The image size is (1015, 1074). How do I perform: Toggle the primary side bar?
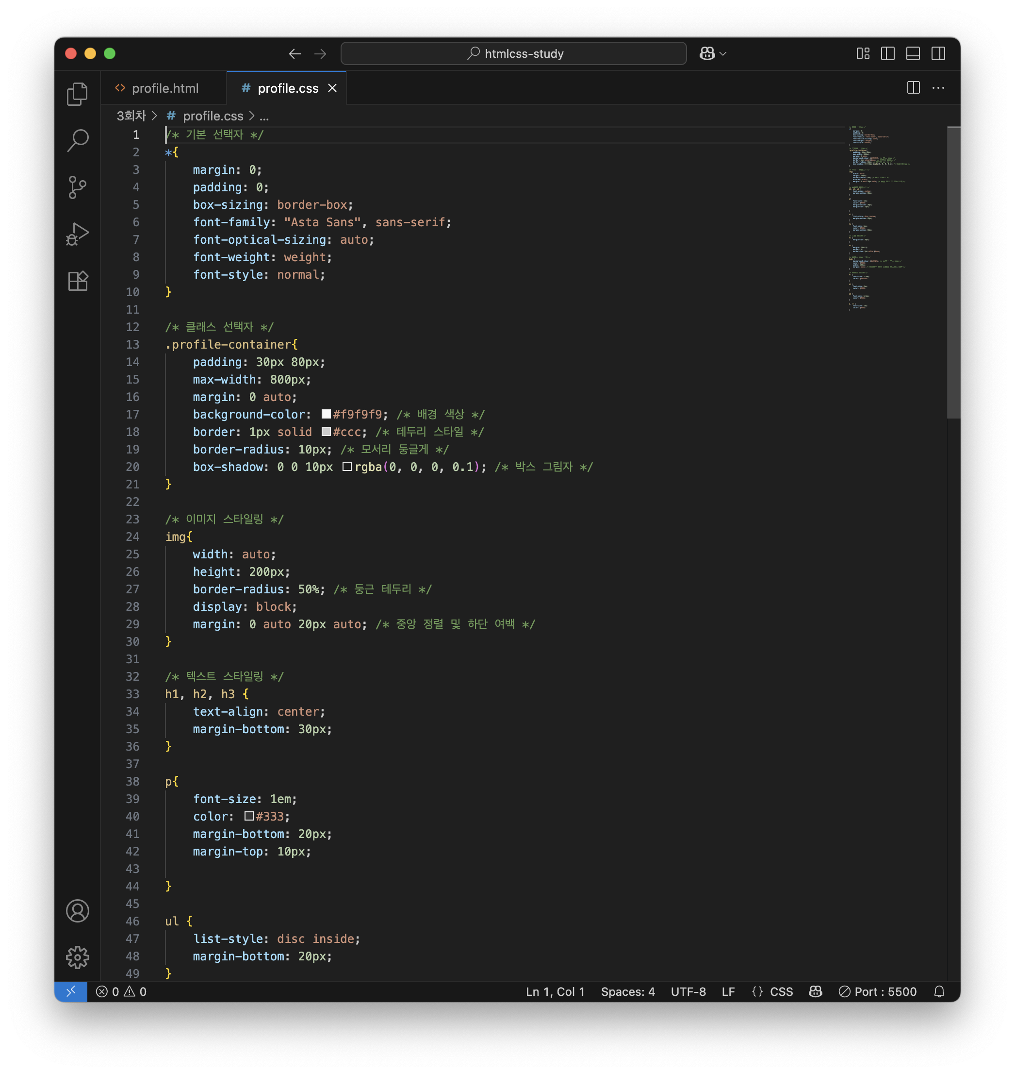point(888,53)
